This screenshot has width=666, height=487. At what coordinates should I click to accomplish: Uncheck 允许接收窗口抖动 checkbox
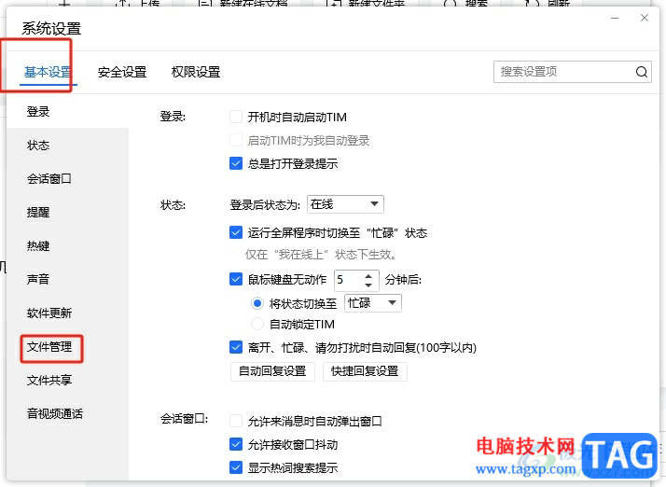[236, 444]
